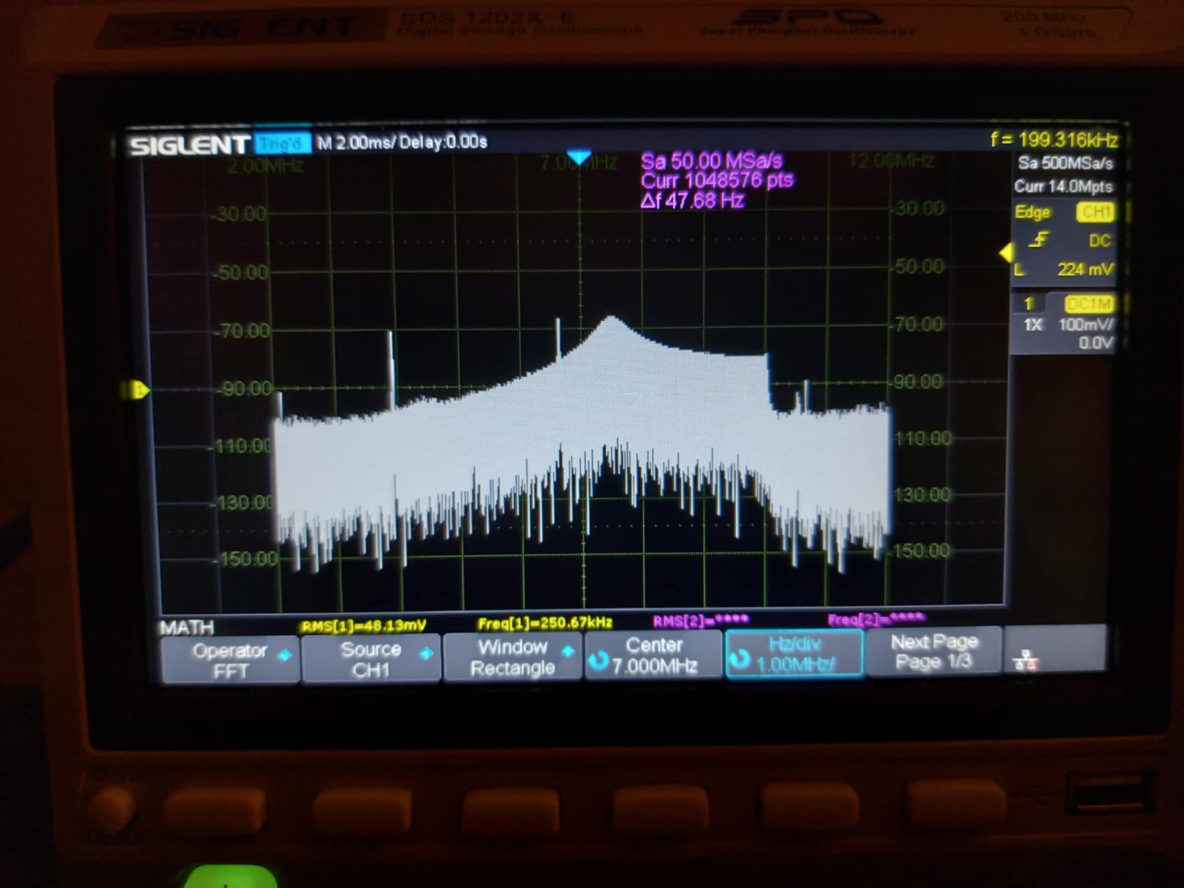This screenshot has height=888, width=1184.
Task: Click the yellow trigger level arrow on right
Action: (x=1006, y=252)
